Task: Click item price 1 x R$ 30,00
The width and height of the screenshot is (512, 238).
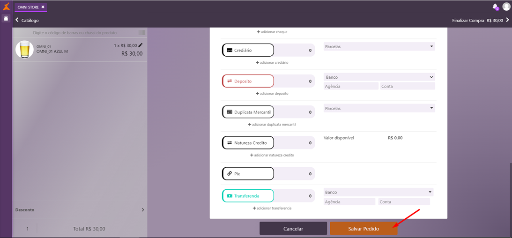Action: coord(126,46)
